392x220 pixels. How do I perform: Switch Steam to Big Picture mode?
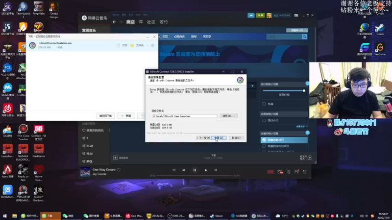tap(296, 15)
